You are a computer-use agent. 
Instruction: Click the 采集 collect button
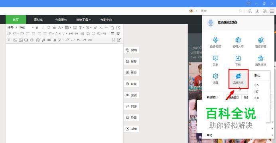131,129
